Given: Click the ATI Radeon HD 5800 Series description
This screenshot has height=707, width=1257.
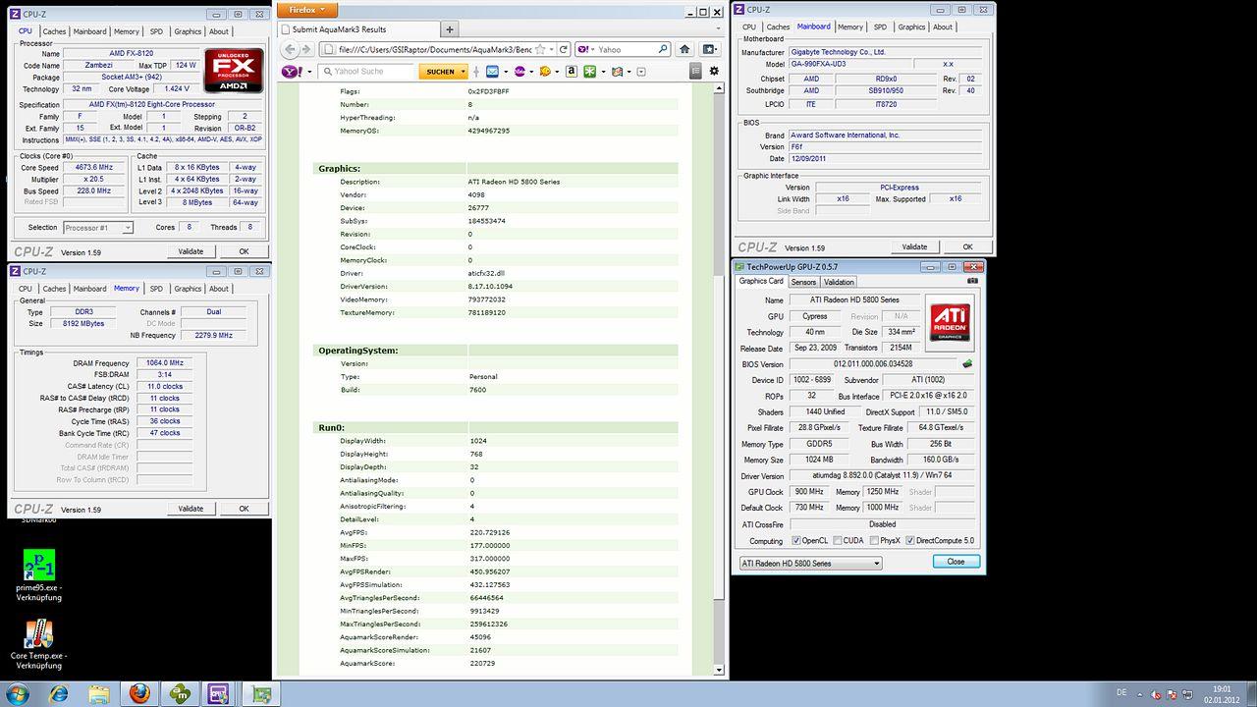Looking at the screenshot, I should pos(515,182).
